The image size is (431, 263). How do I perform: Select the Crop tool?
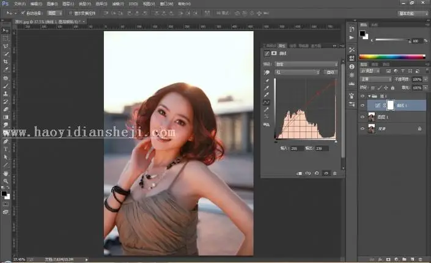click(6, 62)
